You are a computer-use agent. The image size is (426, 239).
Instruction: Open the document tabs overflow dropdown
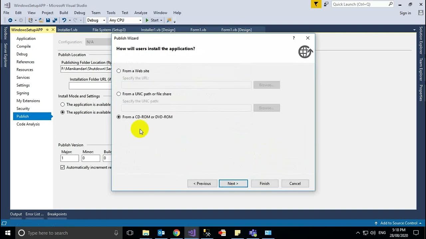point(414,30)
